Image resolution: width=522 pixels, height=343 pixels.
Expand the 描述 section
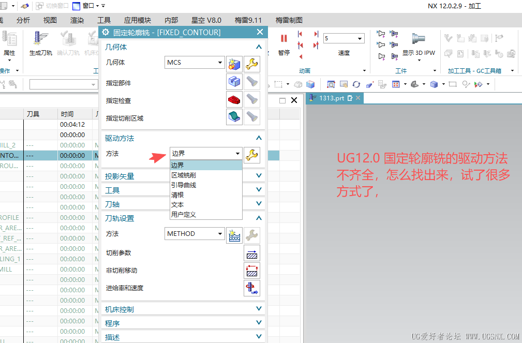click(x=259, y=337)
